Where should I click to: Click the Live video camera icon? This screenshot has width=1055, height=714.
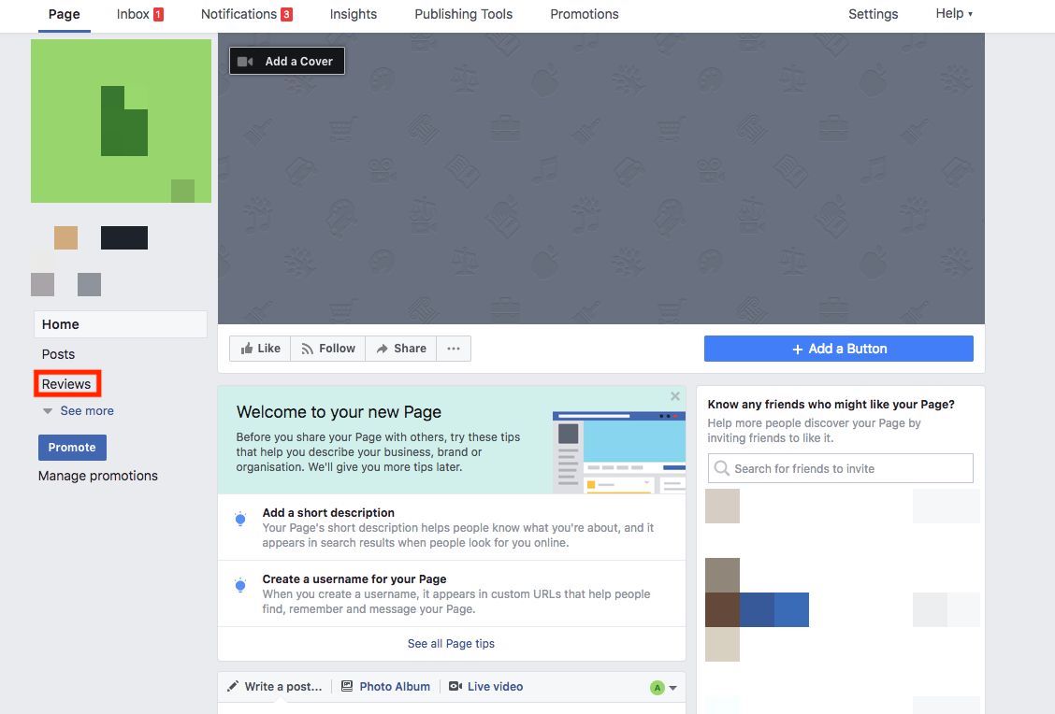coord(455,687)
